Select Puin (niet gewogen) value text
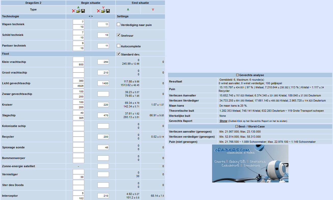The image size is (333, 200). pyautogui.click(x=268, y=142)
